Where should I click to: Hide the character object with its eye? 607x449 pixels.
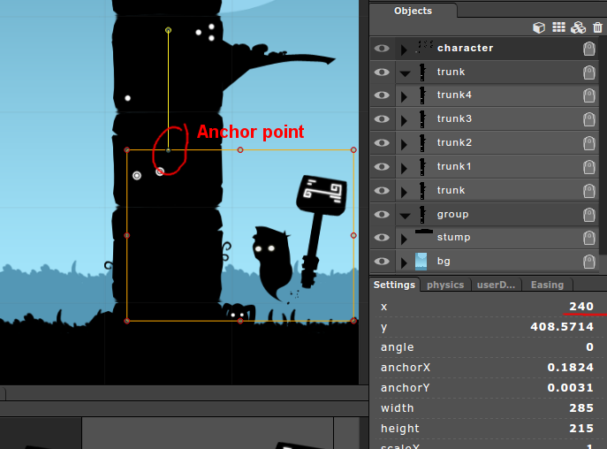382,48
